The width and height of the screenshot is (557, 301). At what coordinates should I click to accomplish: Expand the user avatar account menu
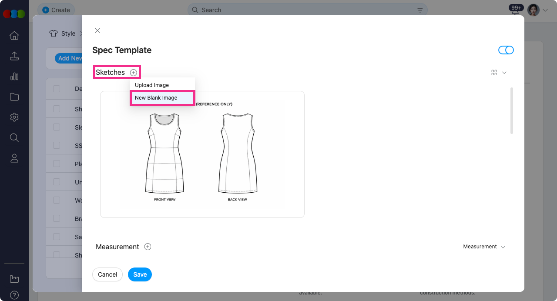(x=537, y=10)
